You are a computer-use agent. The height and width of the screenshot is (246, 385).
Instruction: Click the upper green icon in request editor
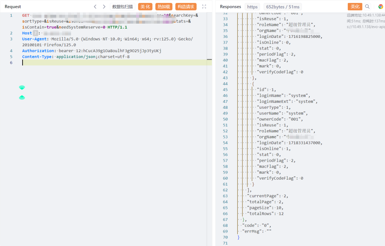point(22,87)
